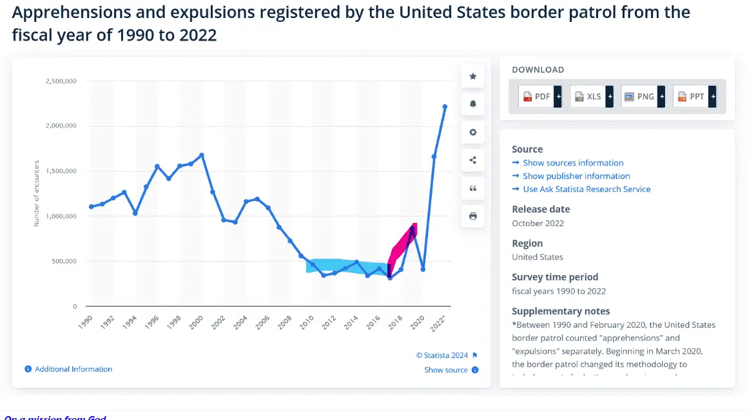756x420 pixels.
Task: Click the 2022 data point on chart
Action: pos(445,107)
